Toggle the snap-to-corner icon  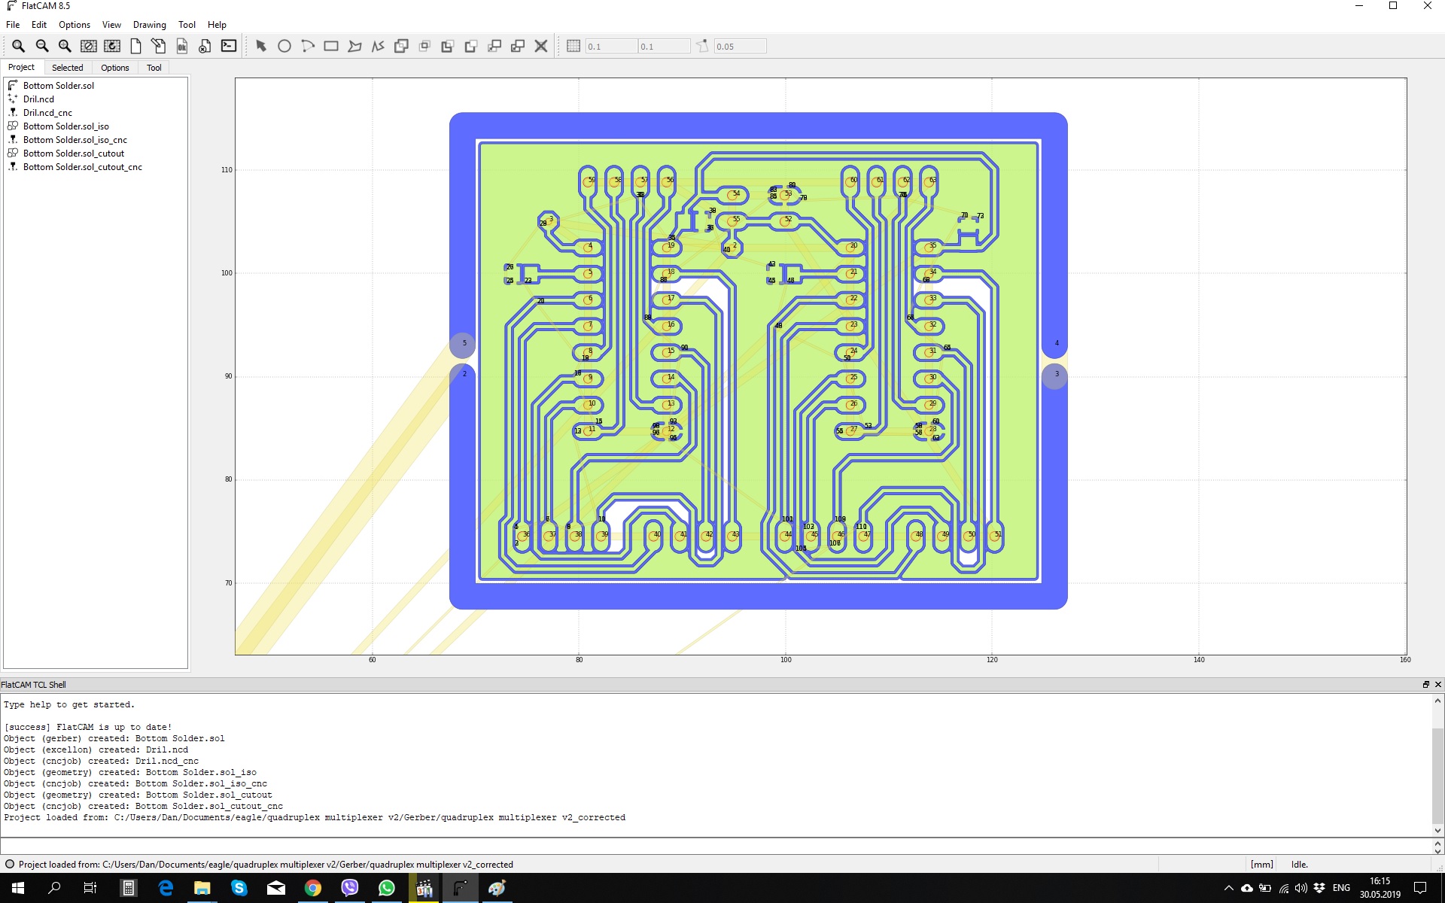[702, 46]
